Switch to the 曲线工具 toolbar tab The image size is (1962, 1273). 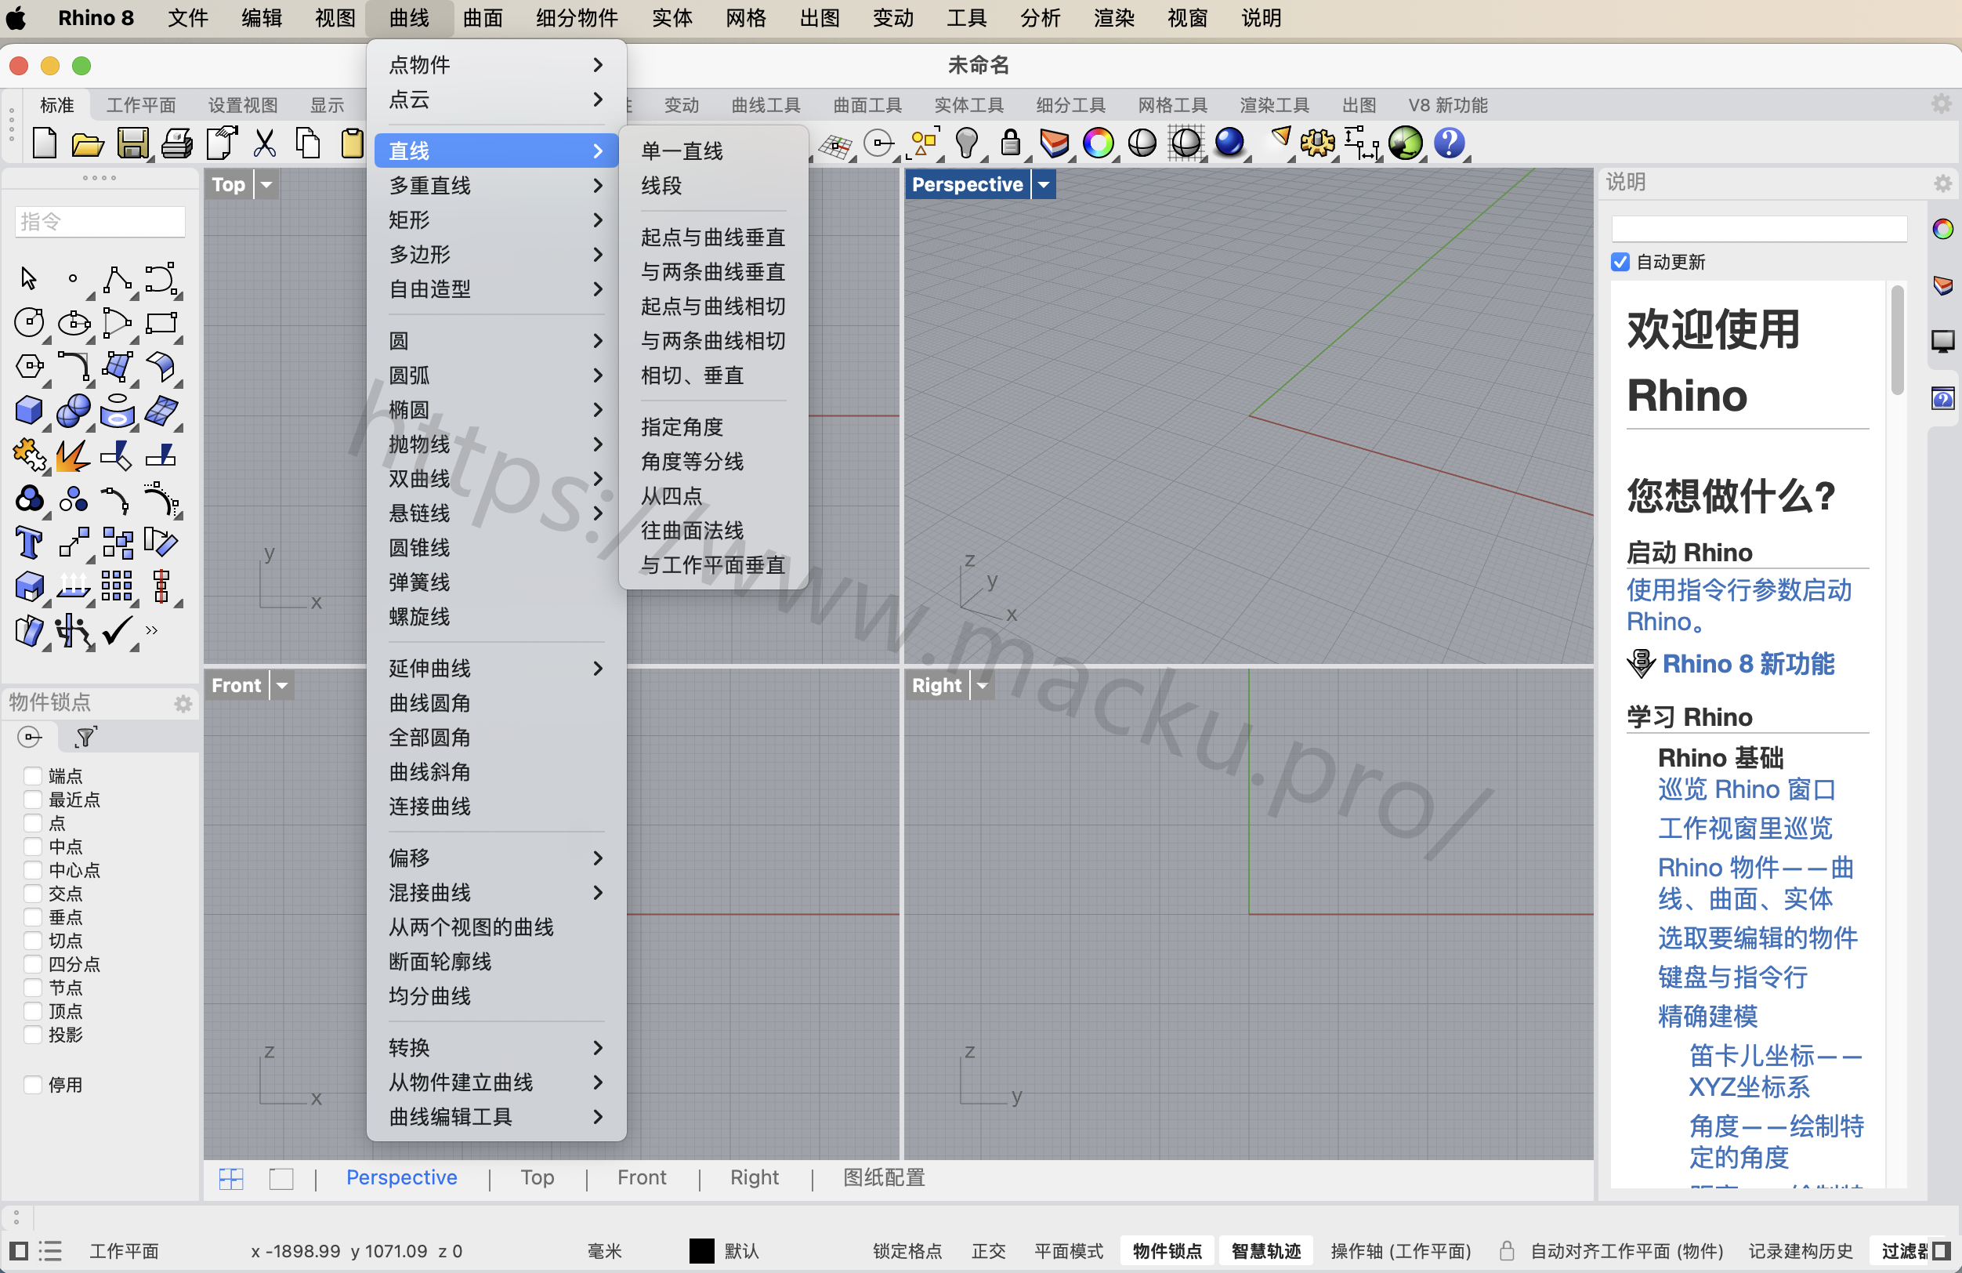tap(765, 106)
